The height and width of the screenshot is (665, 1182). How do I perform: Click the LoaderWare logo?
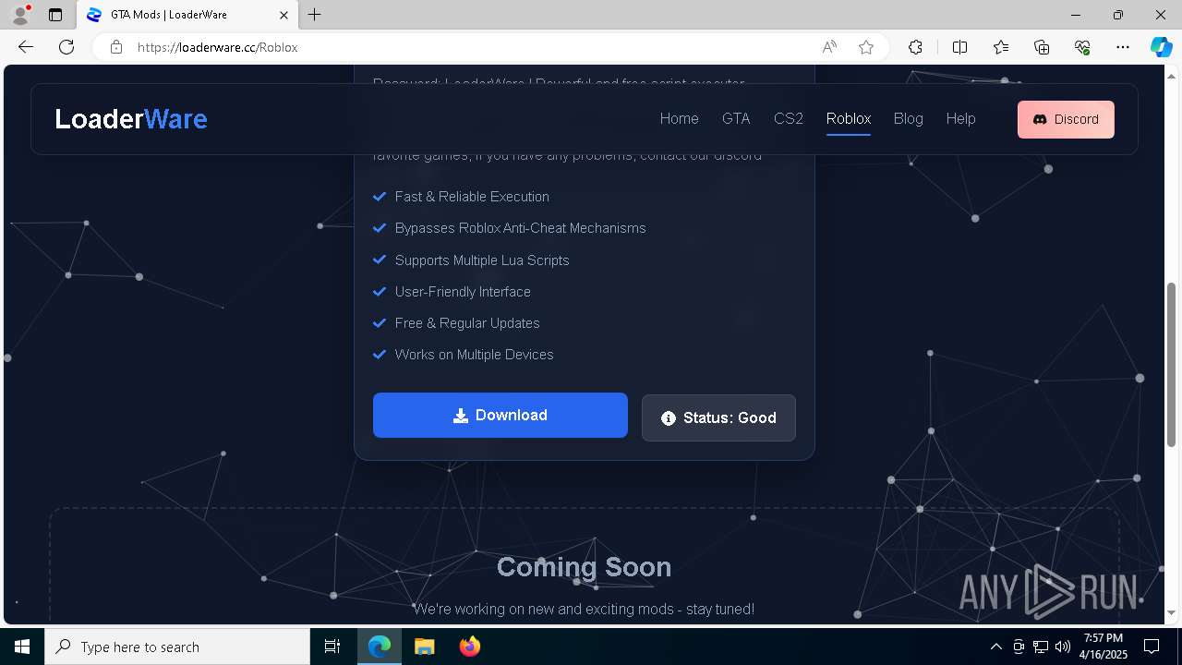pos(131,118)
